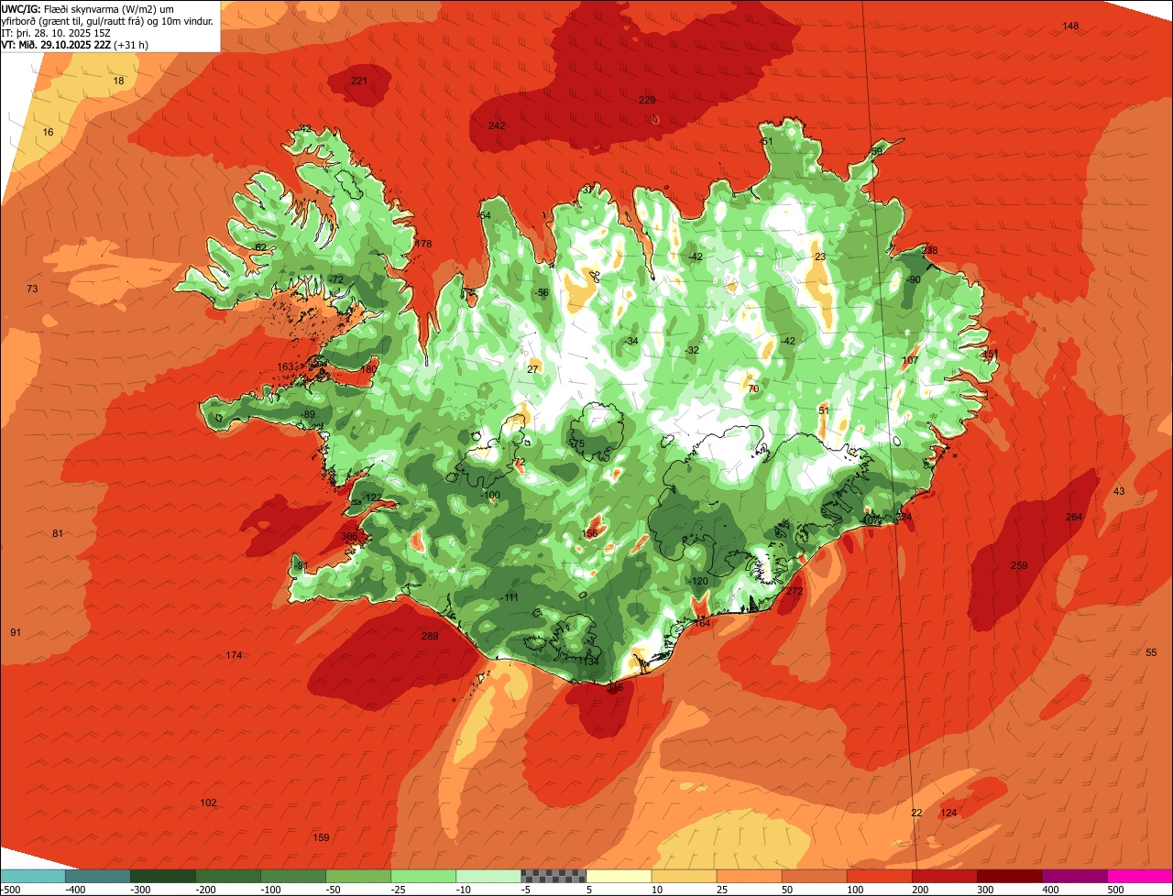
Task: Click the light green swatch between -25 and -10
Action: [423, 876]
